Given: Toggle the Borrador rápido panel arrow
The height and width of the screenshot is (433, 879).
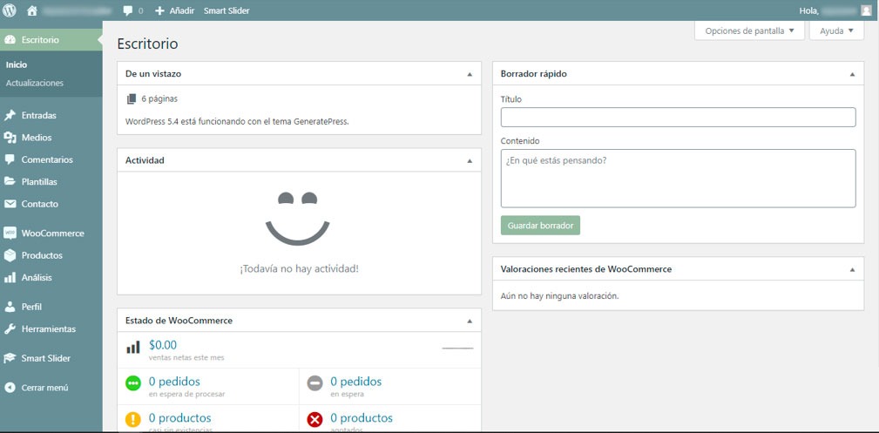Looking at the screenshot, I should coord(852,74).
